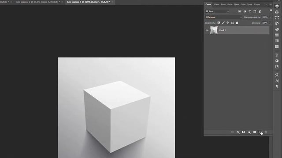Open the Properties sliders dock icon

tap(277, 55)
